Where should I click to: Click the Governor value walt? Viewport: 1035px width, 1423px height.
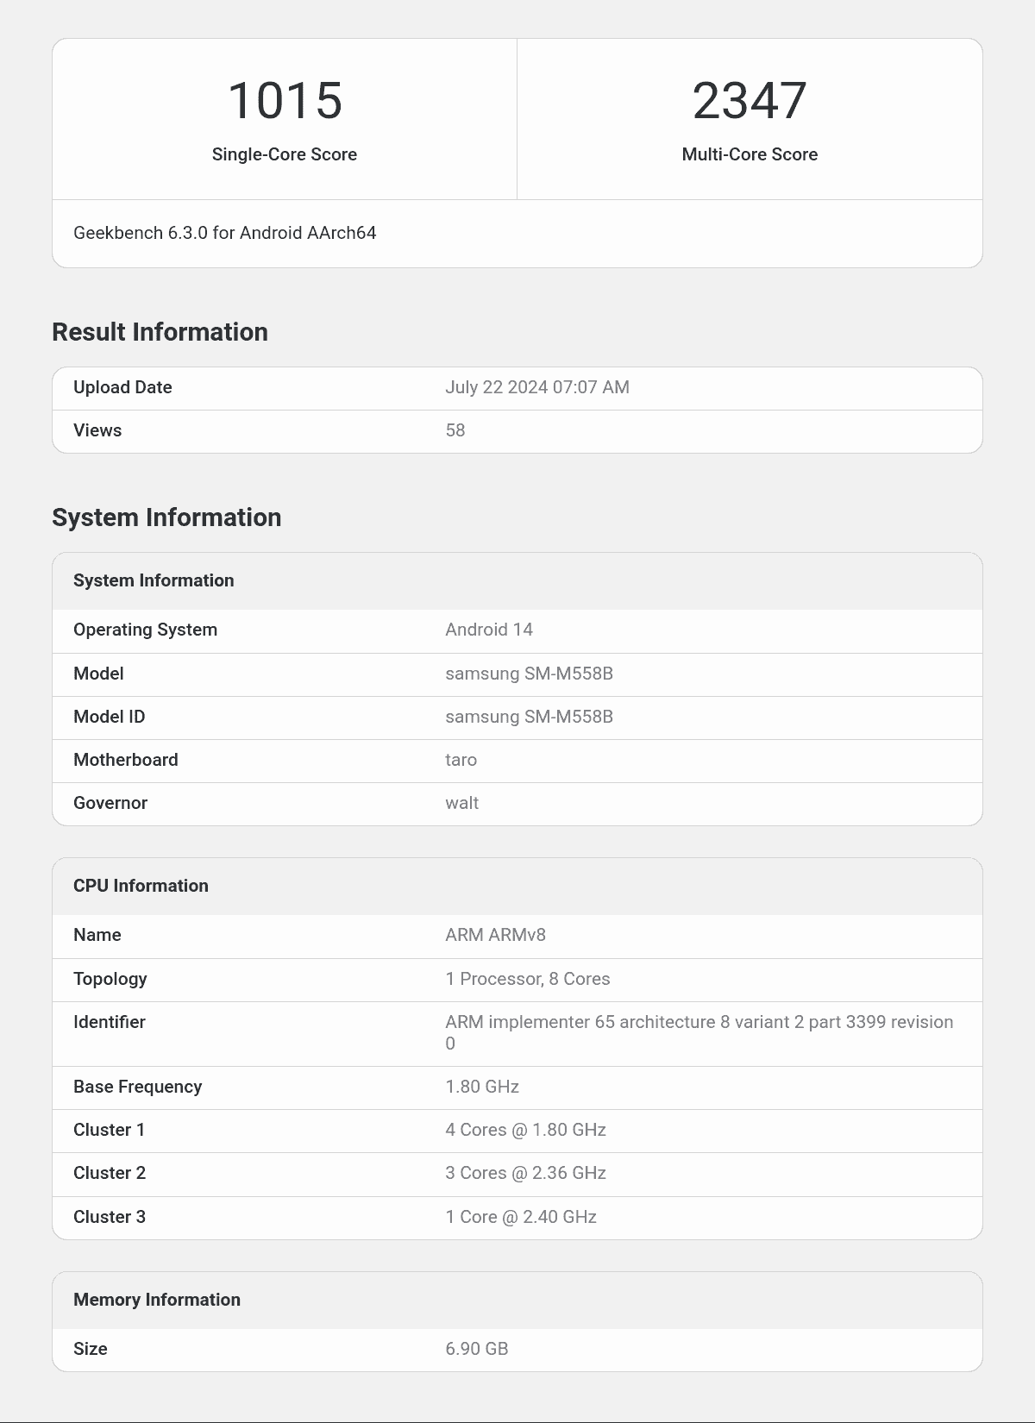[461, 803]
